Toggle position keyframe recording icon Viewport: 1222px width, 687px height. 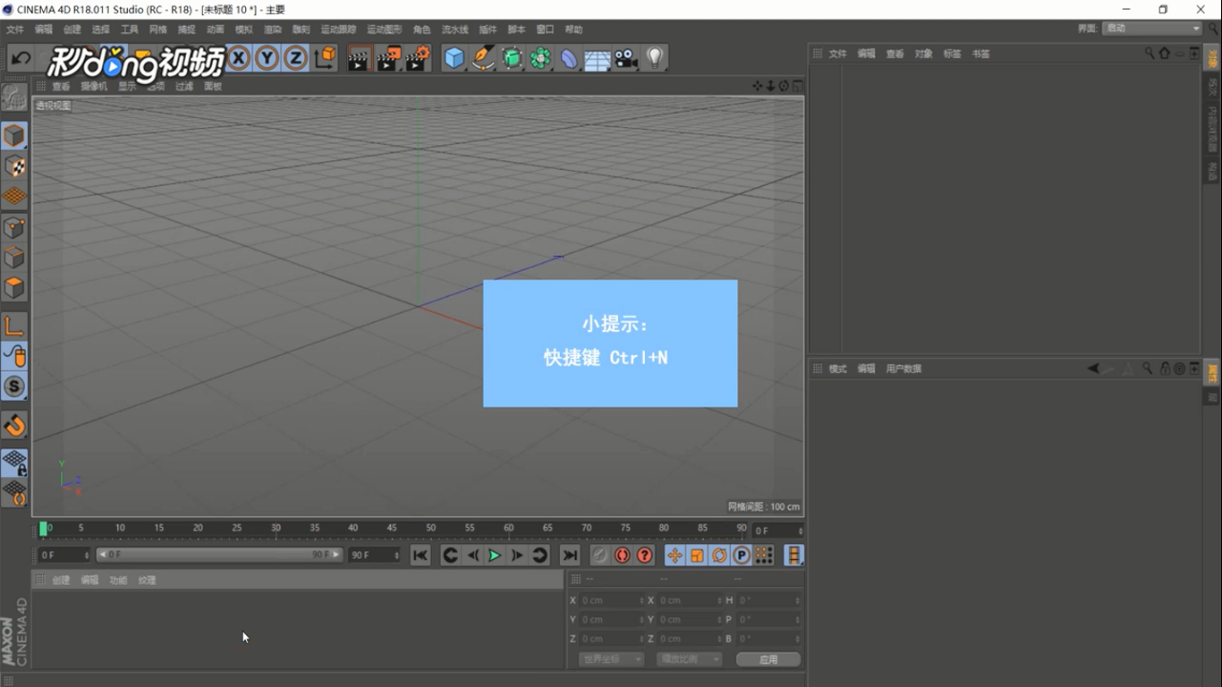(675, 556)
